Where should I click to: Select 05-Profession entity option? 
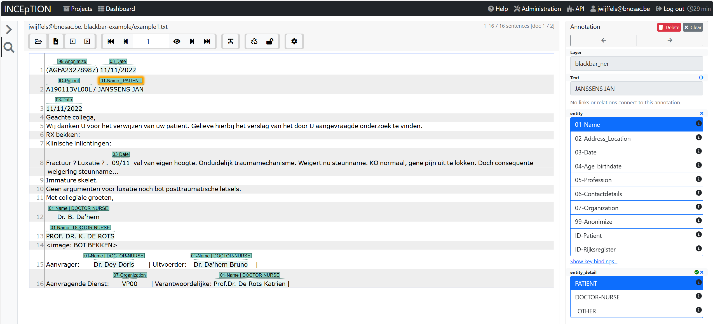pos(637,180)
